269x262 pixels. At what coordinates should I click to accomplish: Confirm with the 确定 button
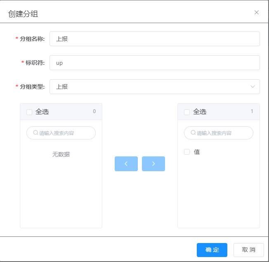click(212, 250)
